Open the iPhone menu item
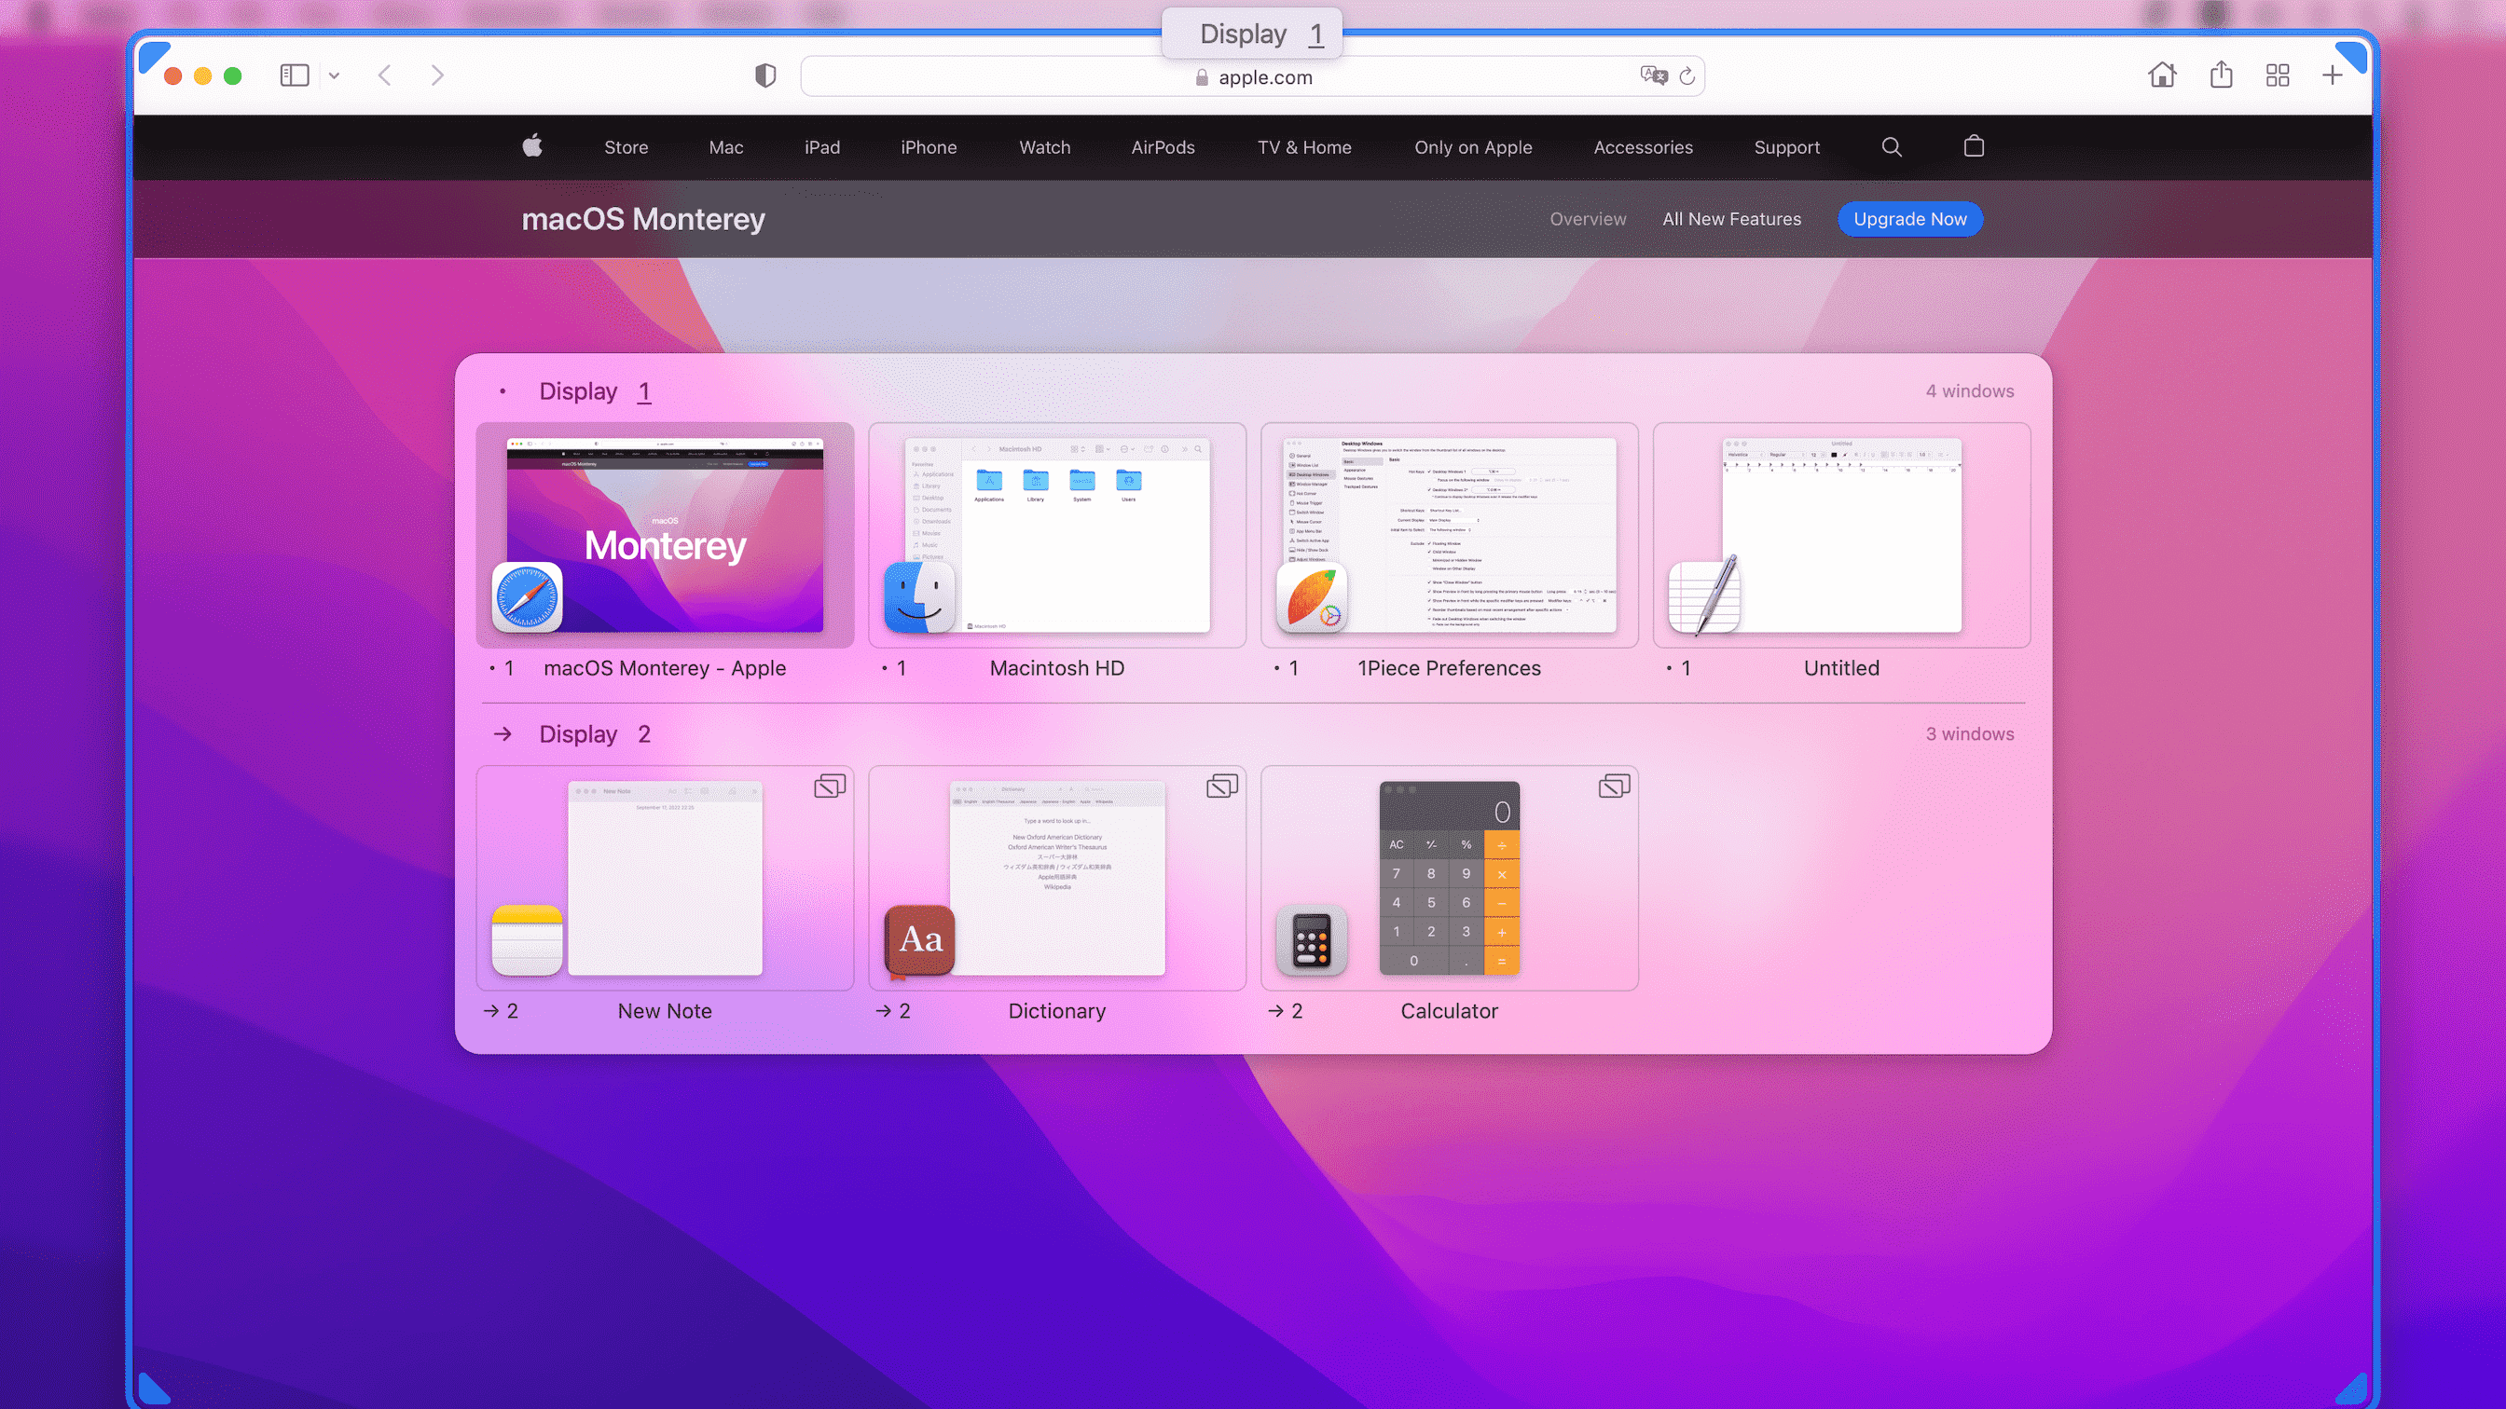Screen dimensions: 2506x1409 (929, 147)
